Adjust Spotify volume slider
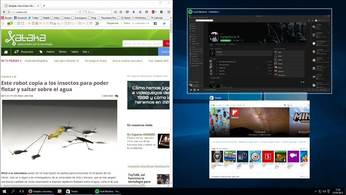 (325, 90)
